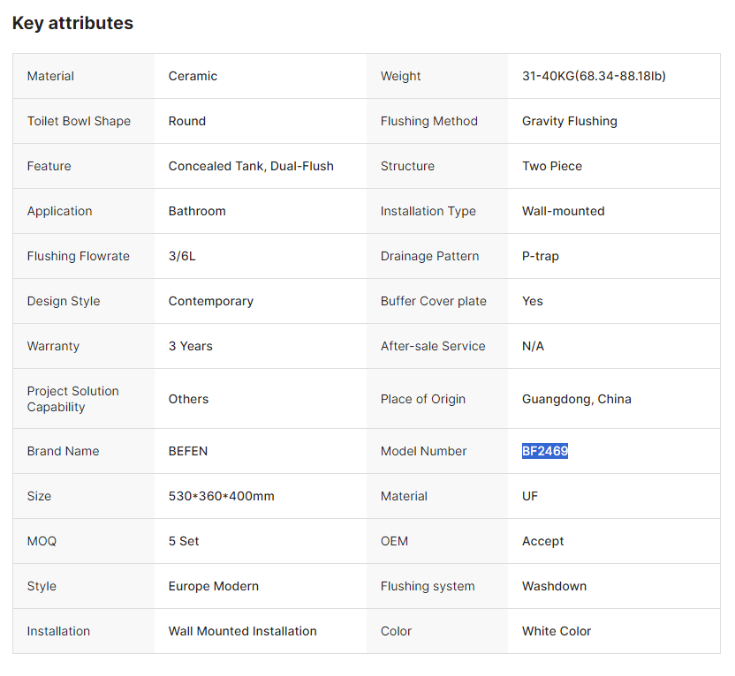Click the Ceramic material value

tap(193, 76)
